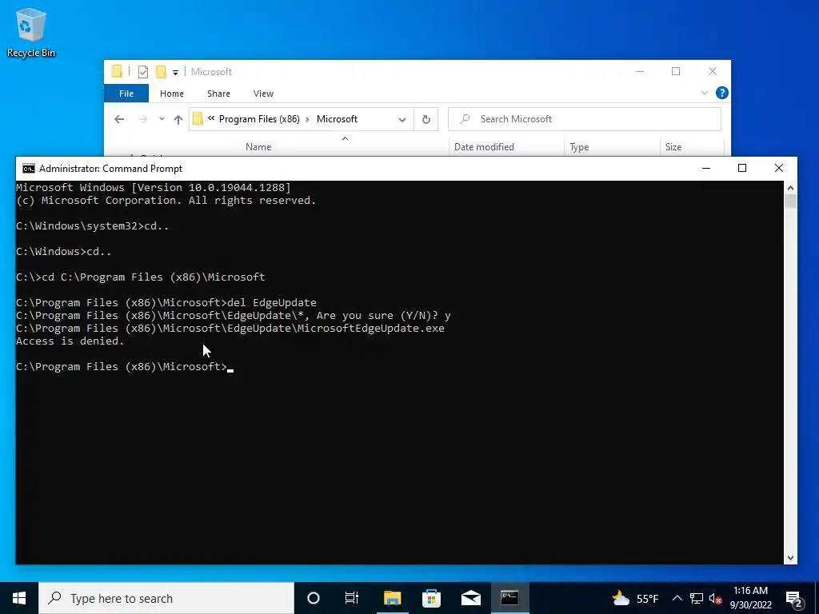Open the View ribbon tab
Image resolution: width=819 pixels, height=614 pixels.
point(263,94)
